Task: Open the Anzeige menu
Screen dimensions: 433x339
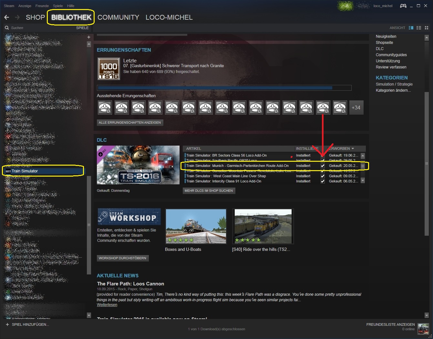Action: pyautogui.click(x=25, y=6)
